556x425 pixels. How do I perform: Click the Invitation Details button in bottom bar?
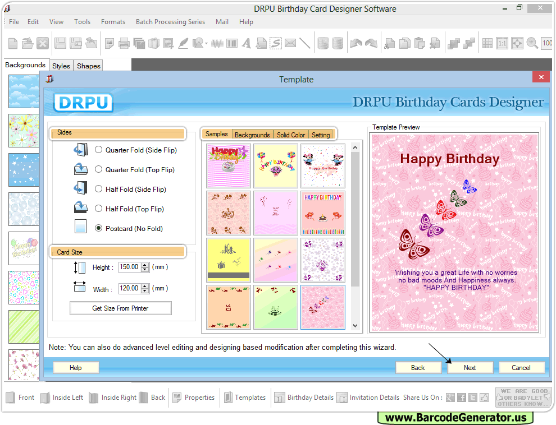368,398
